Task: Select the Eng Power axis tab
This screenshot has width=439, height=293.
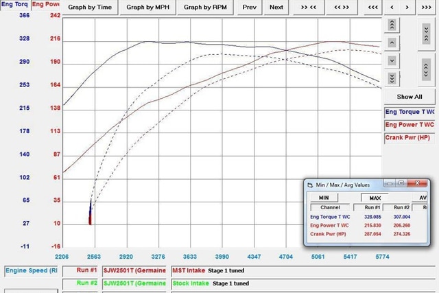Action: [46, 5]
